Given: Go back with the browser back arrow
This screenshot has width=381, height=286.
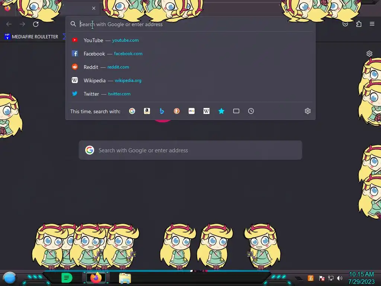Looking at the screenshot, I should [x=9, y=24].
